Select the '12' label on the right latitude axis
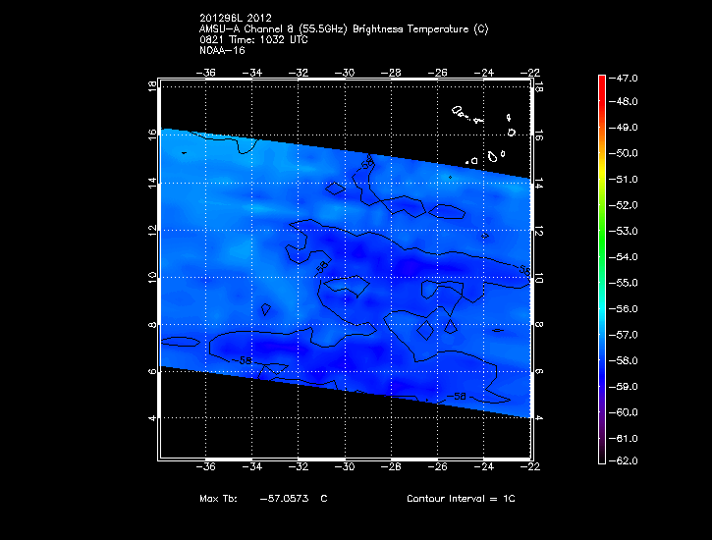 (x=538, y=231)
